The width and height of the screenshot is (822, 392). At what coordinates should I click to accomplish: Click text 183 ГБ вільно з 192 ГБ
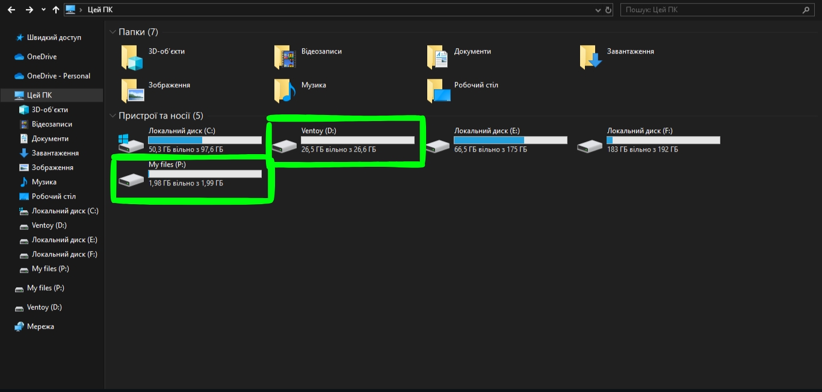tap(643, 149)
